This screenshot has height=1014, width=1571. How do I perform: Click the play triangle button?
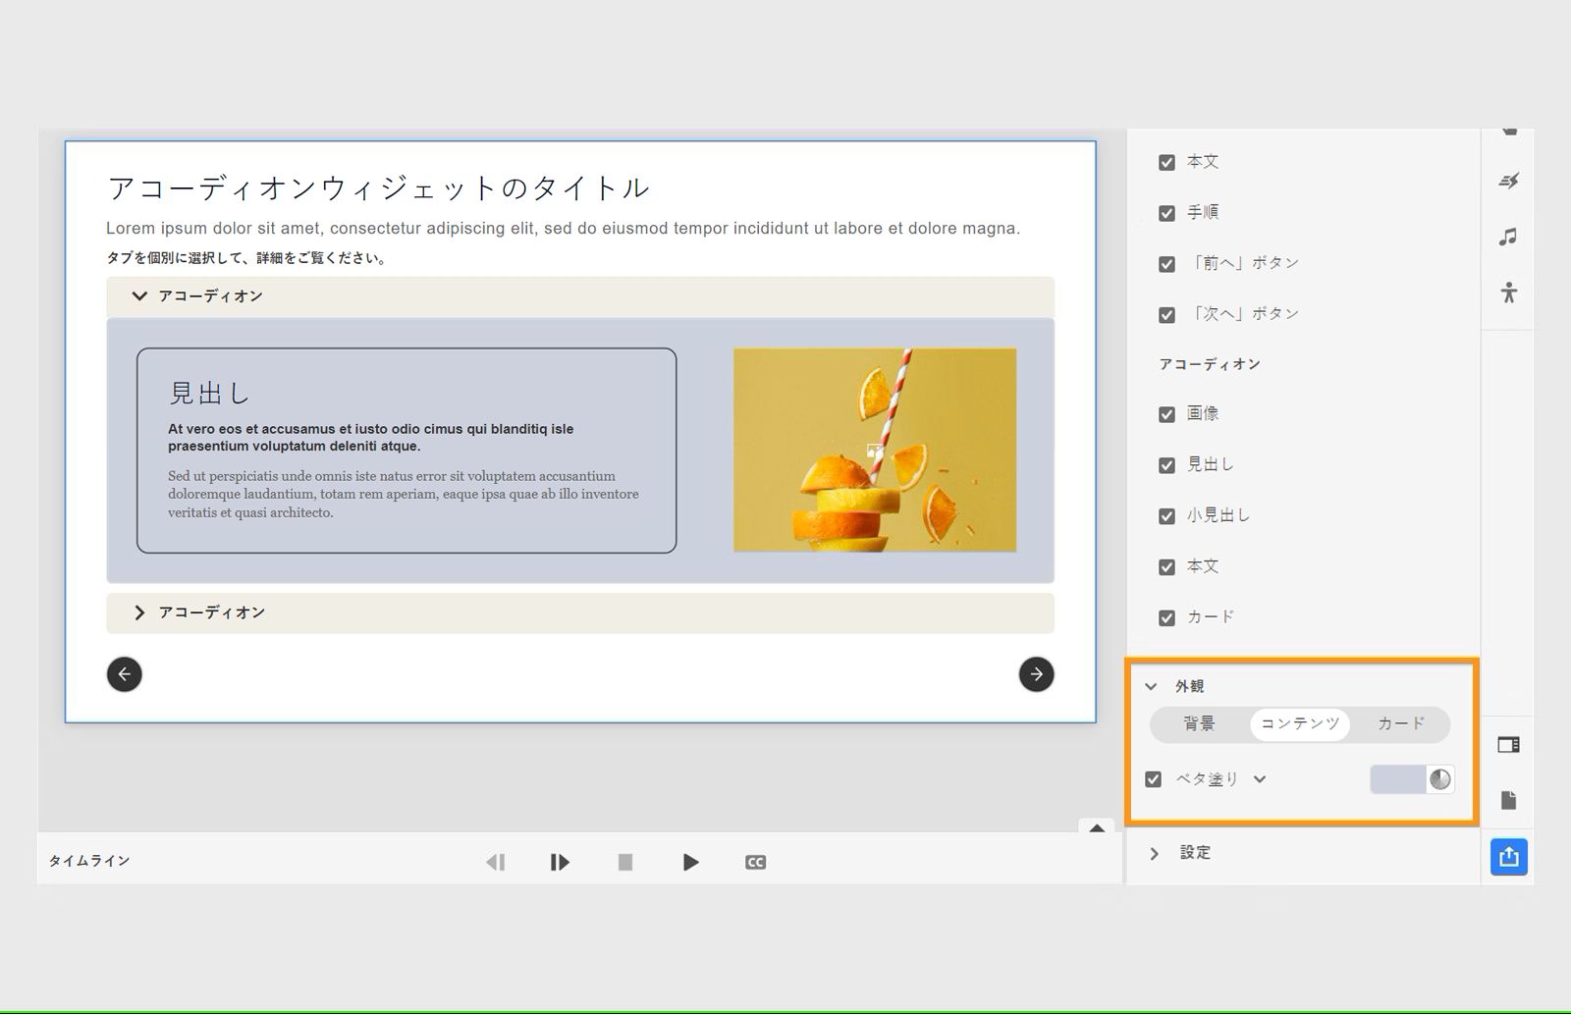(x=690, y=862)
